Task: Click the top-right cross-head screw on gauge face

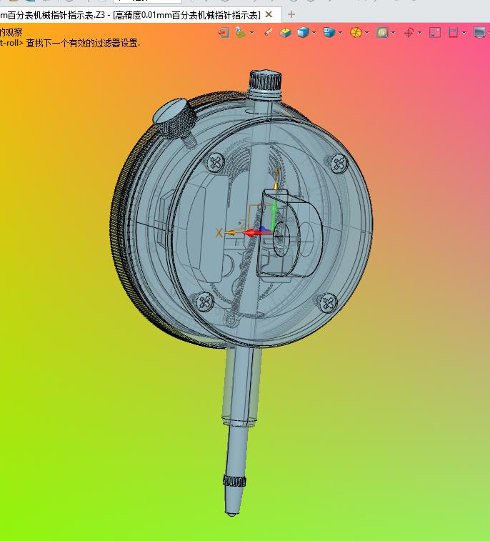Action: [339, 164]
